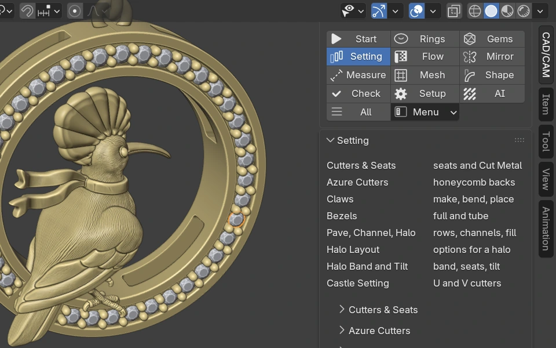Toggle viewport gizmos display
Viewport: 556px width, 348px height.
pos(379,11)
